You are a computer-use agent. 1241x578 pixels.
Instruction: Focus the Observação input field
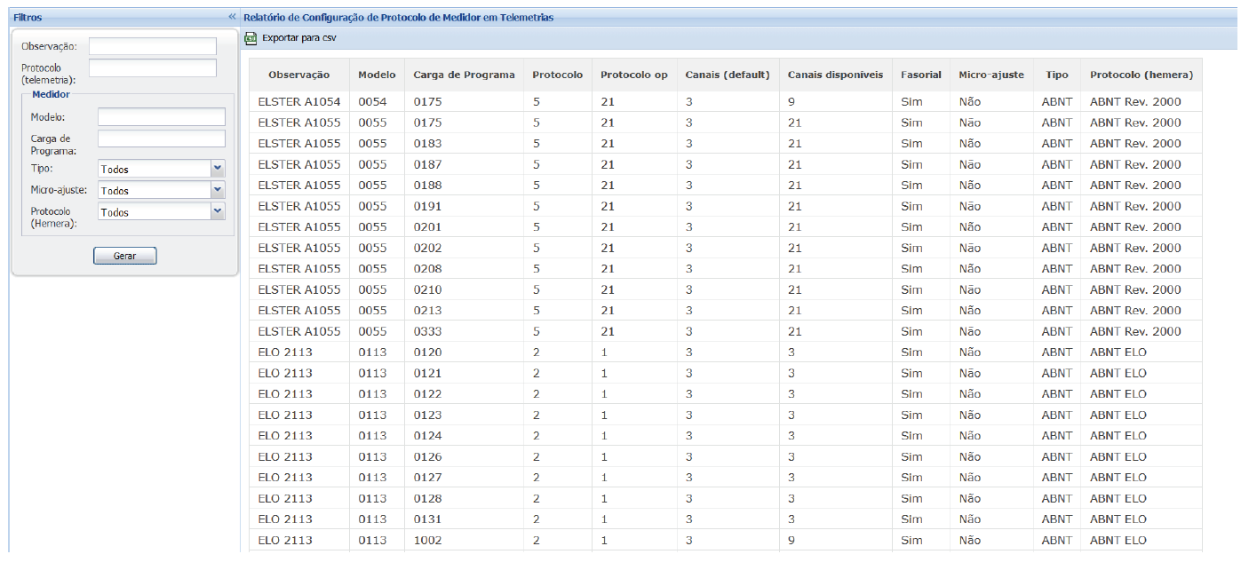pos(153,46)
